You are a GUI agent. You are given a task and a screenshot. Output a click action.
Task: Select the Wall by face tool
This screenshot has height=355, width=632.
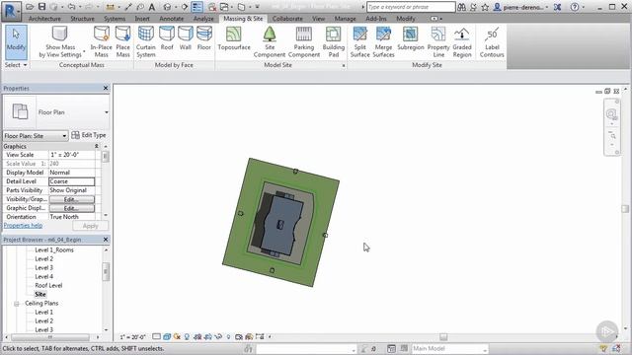click(x=186, y=38)
